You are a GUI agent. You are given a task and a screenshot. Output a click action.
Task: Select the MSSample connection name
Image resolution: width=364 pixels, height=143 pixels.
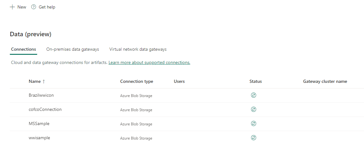click(39, 123)
